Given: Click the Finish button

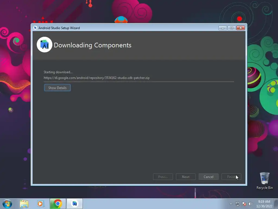Looking at the screenshot, I should tap(231, 177).
